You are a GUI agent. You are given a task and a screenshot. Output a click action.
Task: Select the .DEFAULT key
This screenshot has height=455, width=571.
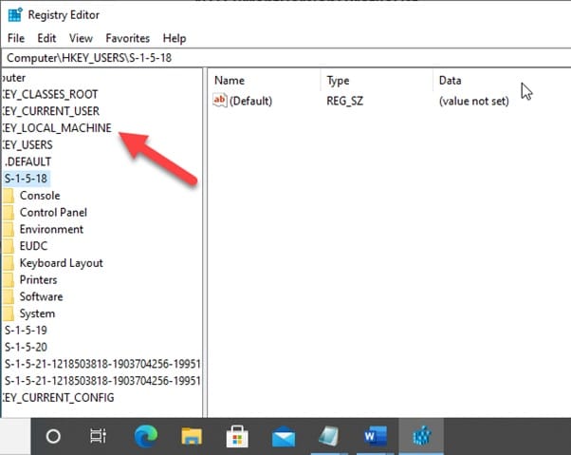click(x=28, y=161)
